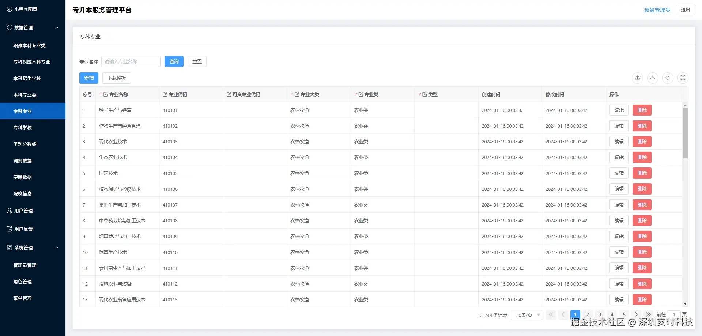The width and height of the screenshot is (702, 336).
Task: Open 管理员管理 under 系统管理
Action: [33, 265]
